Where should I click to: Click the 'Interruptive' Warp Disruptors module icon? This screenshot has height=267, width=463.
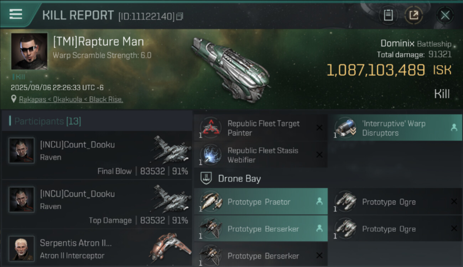point(345,128)
